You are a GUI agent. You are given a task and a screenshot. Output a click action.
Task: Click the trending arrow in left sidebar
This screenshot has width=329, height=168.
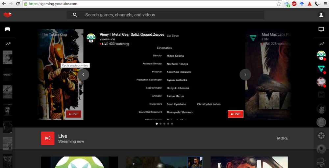(7, 44)
